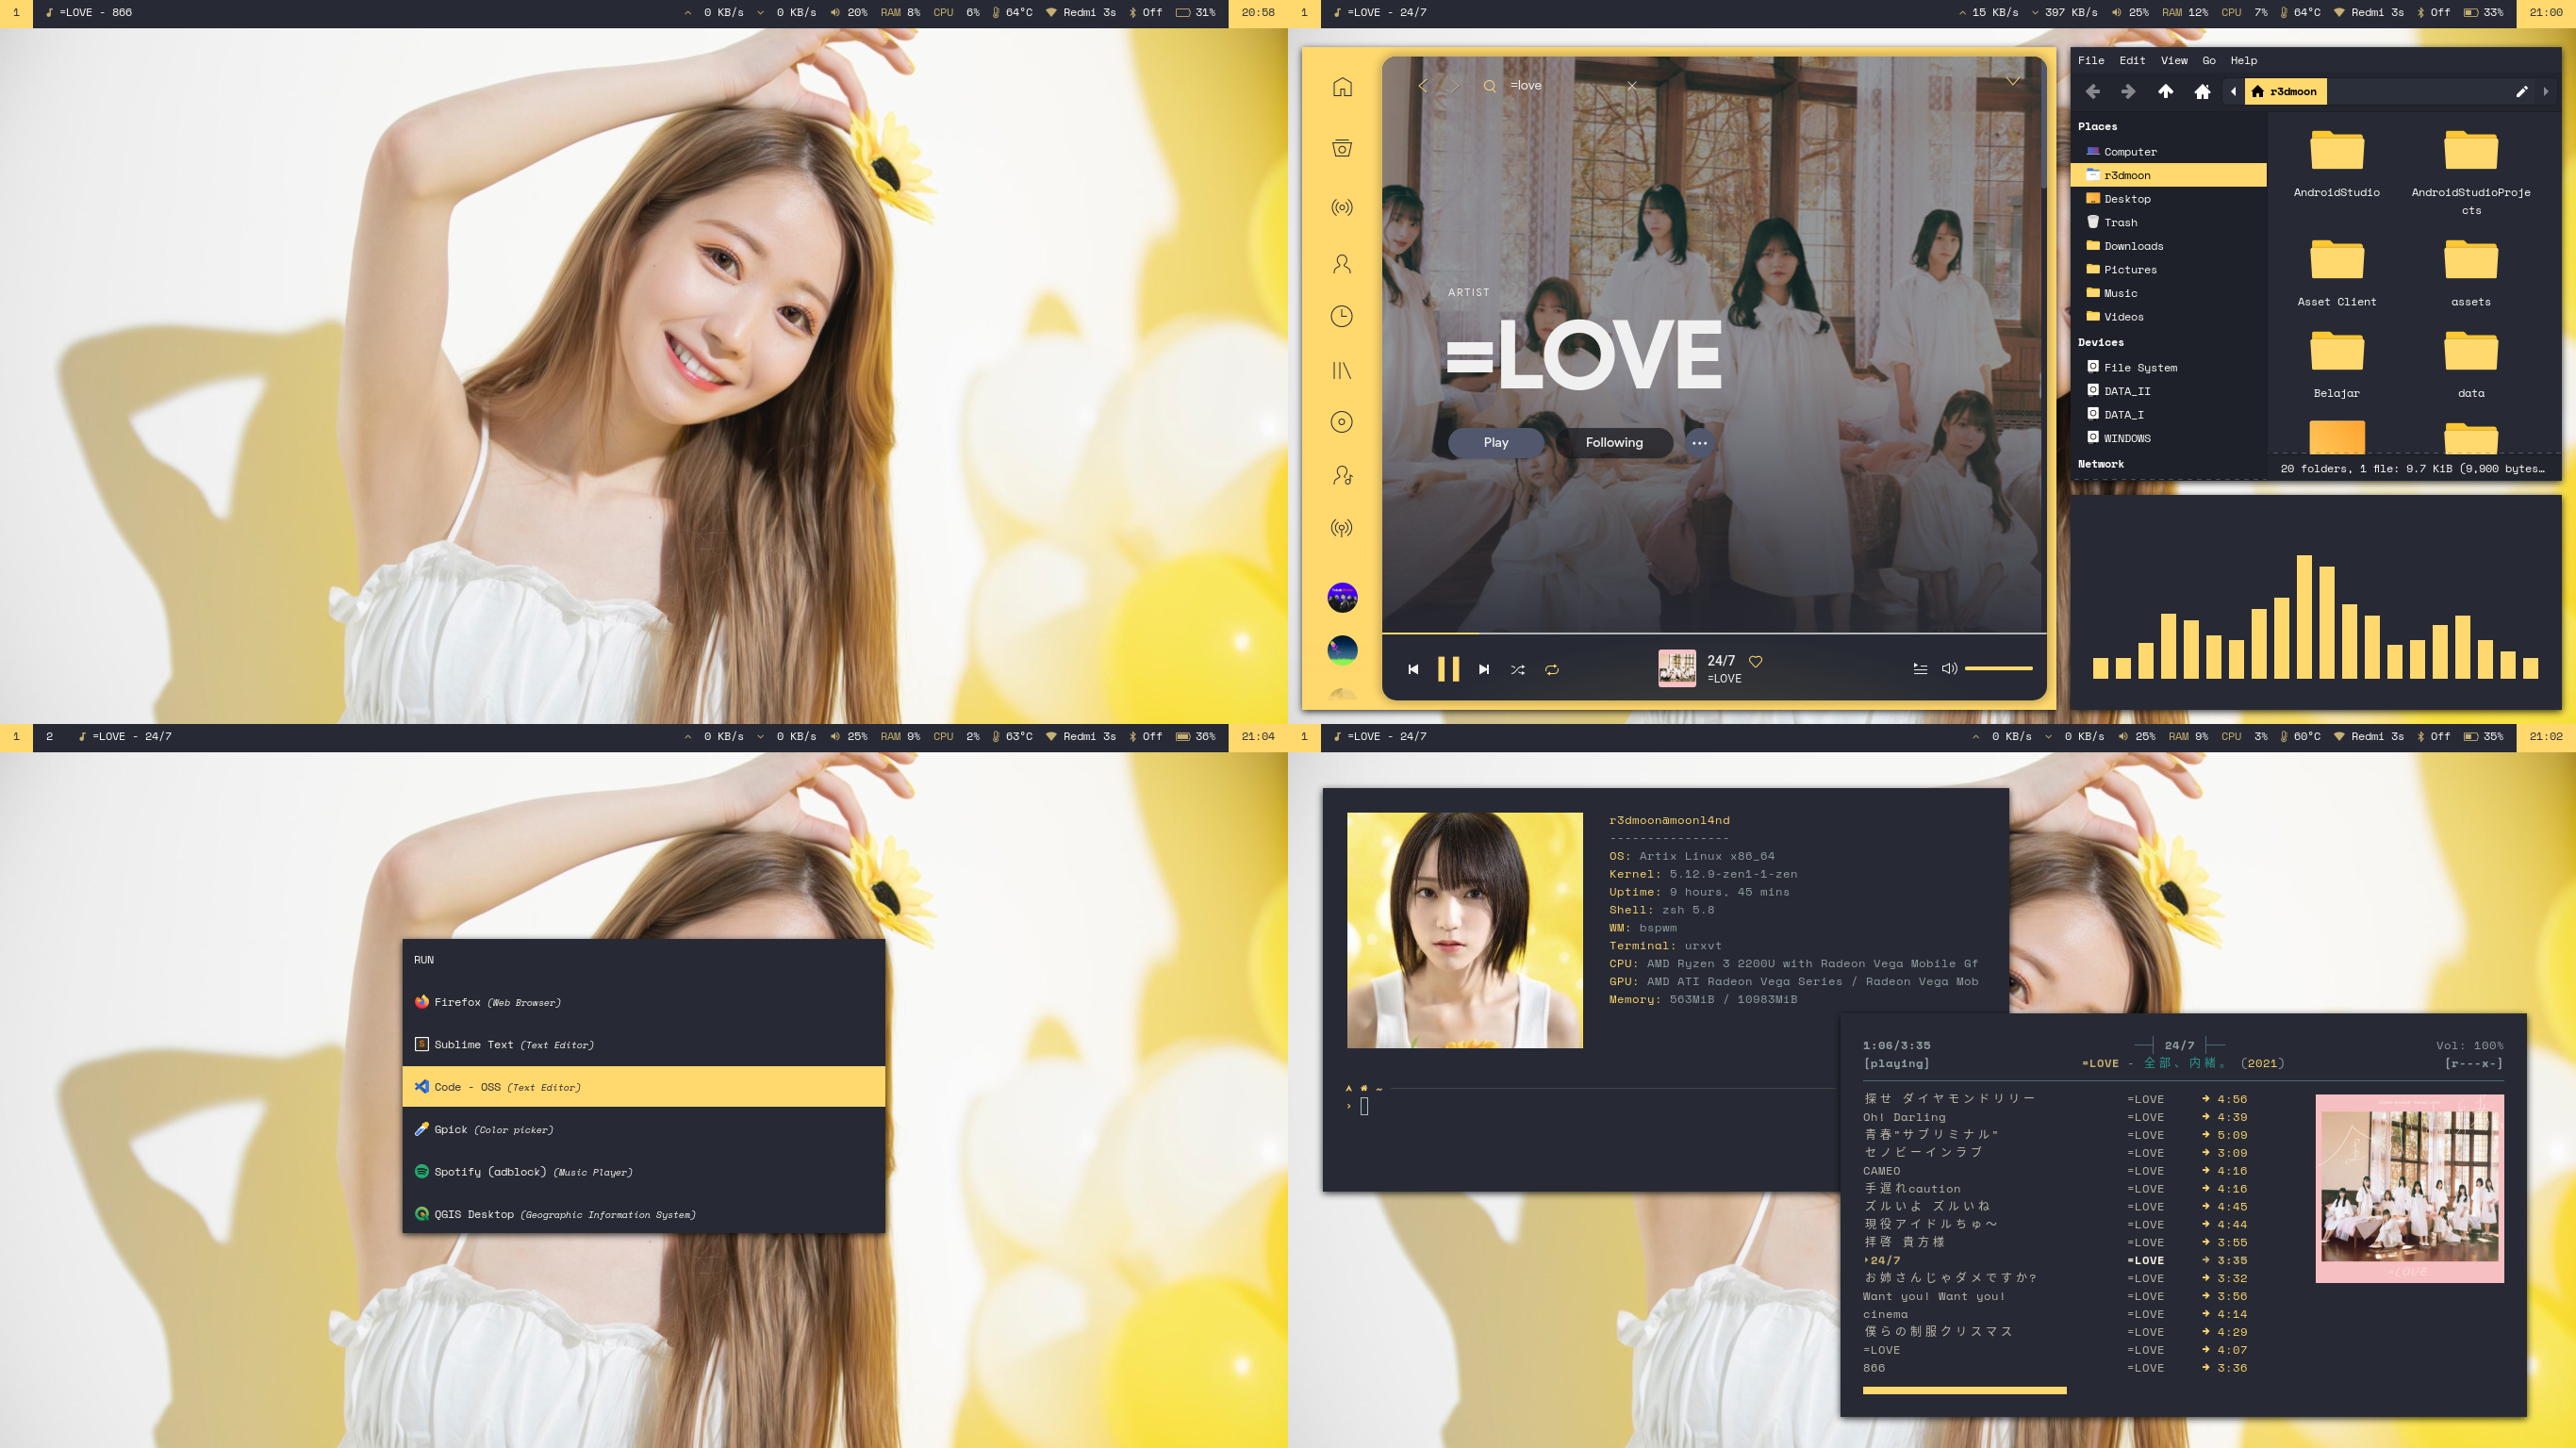The height and width of the screenshot is (1448, 2576).
Task: Click the pencil icon to edit the location path
Action: [x=2521, y=91]
